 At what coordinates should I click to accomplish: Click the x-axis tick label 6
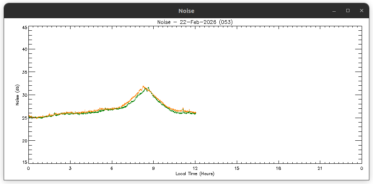tap(112, 168)
